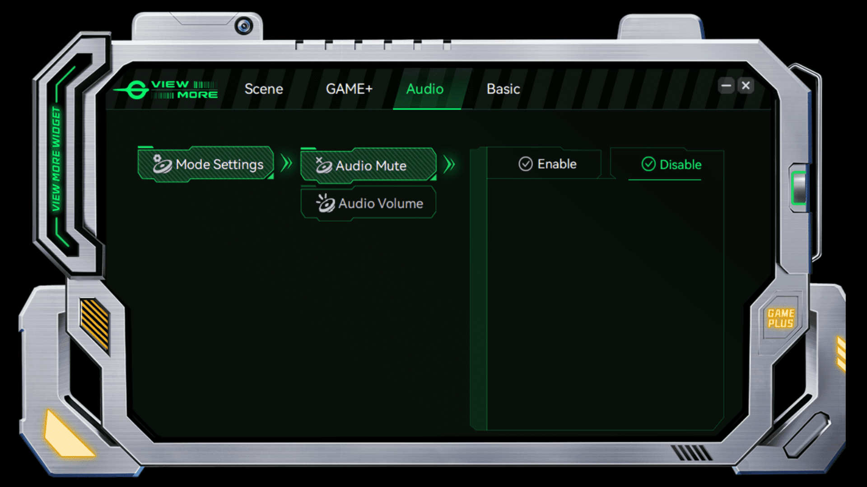
Task: Click the Mode Settings button
Action: pyautogui.click(x=206, y=164)
